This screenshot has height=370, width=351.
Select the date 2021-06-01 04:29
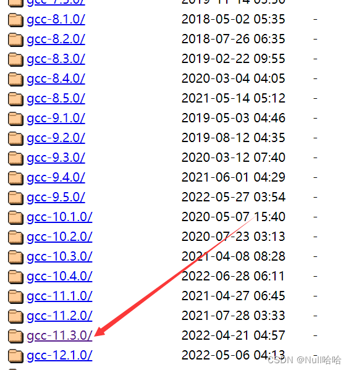coord(233,177)
